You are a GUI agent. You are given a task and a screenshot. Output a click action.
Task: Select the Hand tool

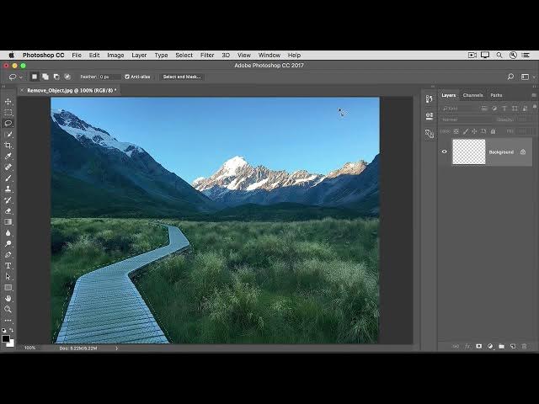[8, 298]
